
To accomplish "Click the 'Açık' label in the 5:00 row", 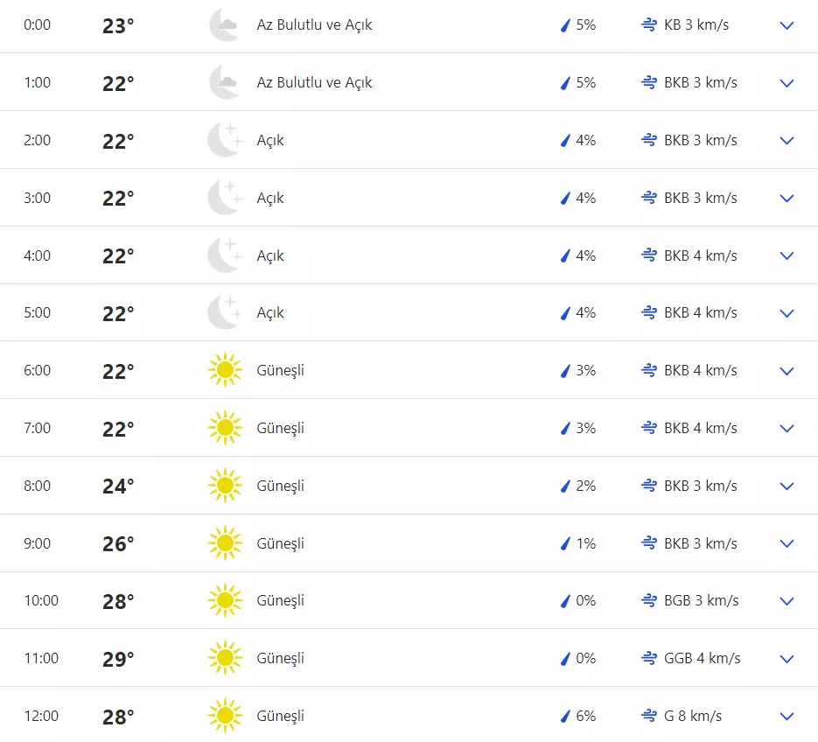I will pyautogui.click(x=270, y=313).
